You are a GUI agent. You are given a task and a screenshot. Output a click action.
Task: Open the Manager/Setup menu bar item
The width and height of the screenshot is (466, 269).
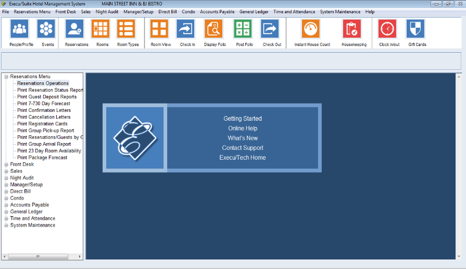pyautogui.click(x=138, y=12)
